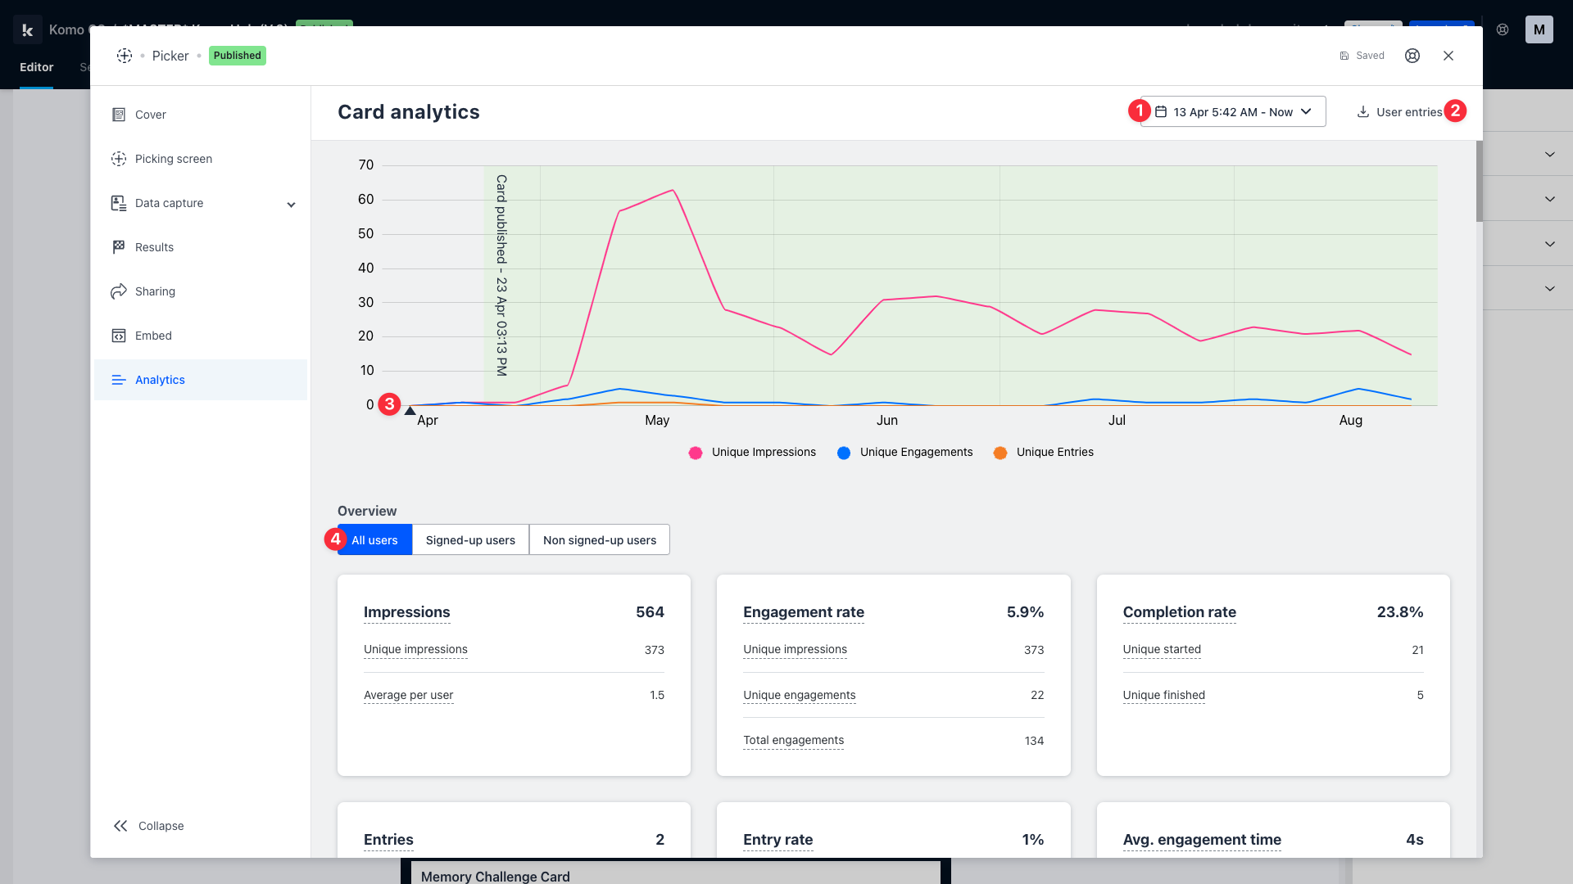Switch to the Non signed-up users filter
Image resolution: width=1573 pixels, height=884 pixels.
click(599, 540)
